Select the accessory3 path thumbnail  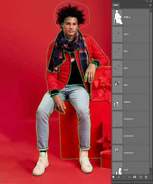coord(118,153)
